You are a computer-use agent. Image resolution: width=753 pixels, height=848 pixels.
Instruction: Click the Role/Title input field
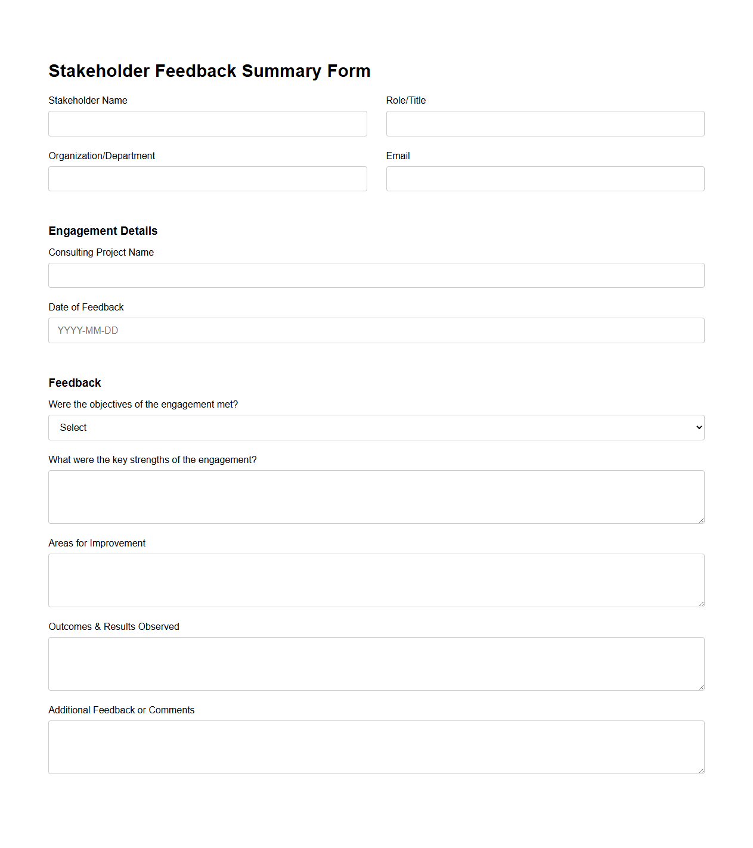click(x=545, y=123)
